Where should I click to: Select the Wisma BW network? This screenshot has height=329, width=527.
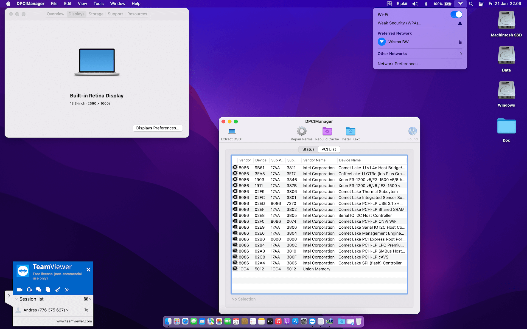pos(420,42)
